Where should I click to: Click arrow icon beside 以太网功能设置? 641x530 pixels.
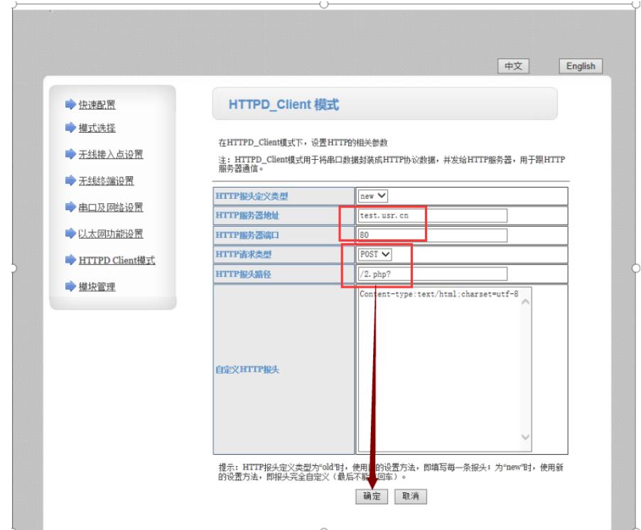click(70, 234)
